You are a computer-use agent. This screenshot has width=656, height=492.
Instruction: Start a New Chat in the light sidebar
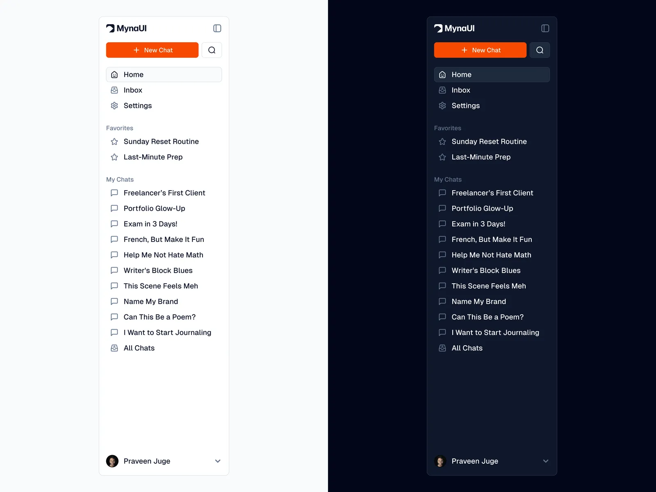pyautogui.click(x=153, y=50)
